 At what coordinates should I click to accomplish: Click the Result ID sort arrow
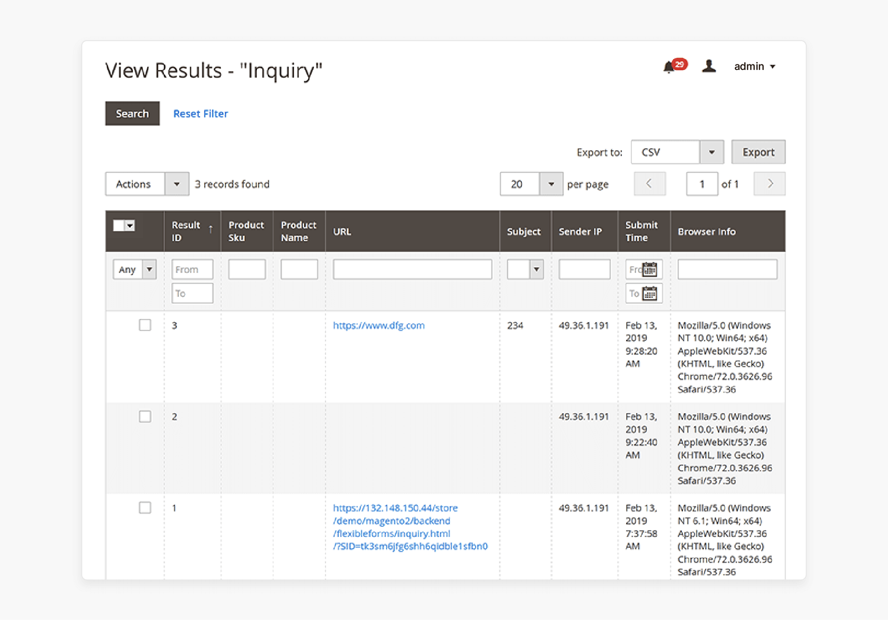(211, 228)
